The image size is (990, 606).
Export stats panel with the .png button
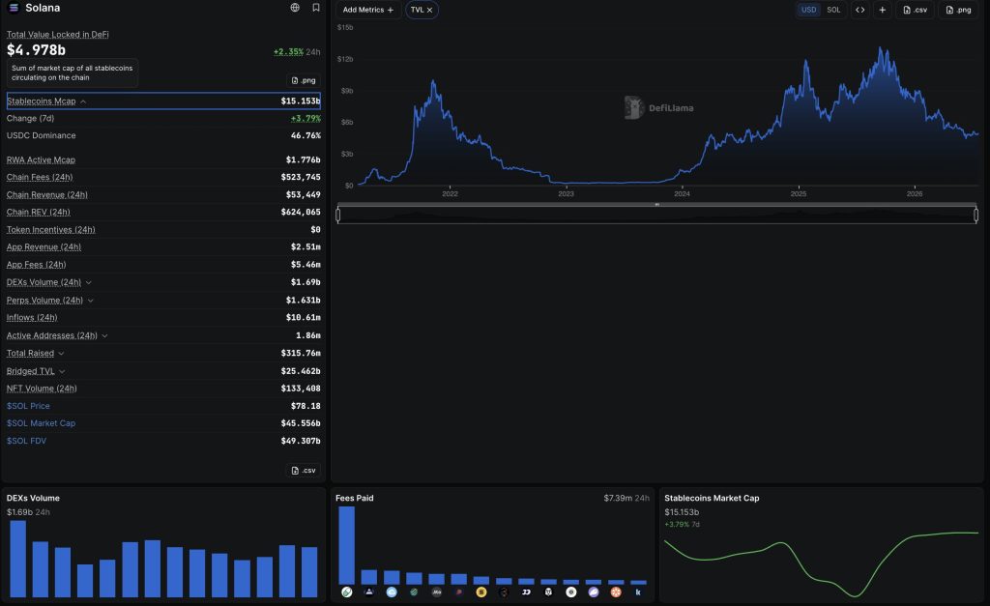click(303, 80)
